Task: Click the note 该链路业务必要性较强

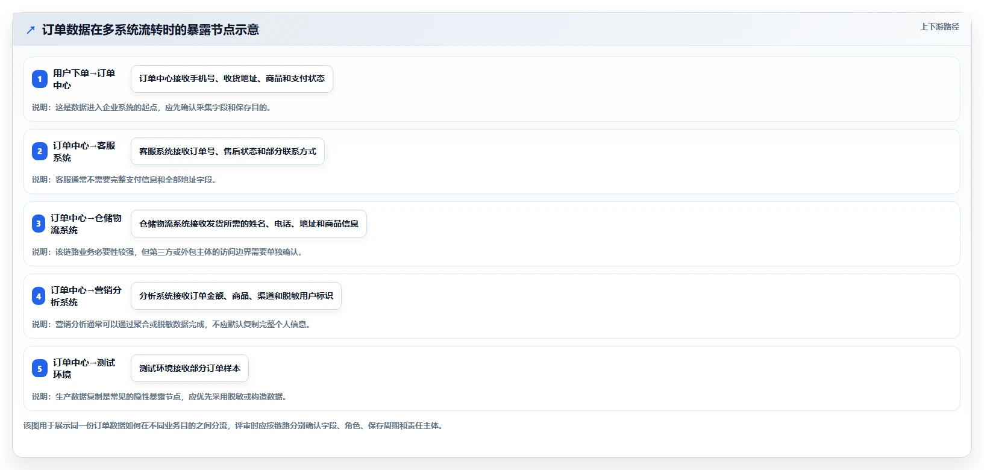Action: point(168,252)
